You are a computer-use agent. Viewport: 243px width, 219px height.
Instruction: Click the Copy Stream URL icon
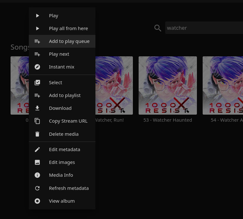click(x=37, y=121)
